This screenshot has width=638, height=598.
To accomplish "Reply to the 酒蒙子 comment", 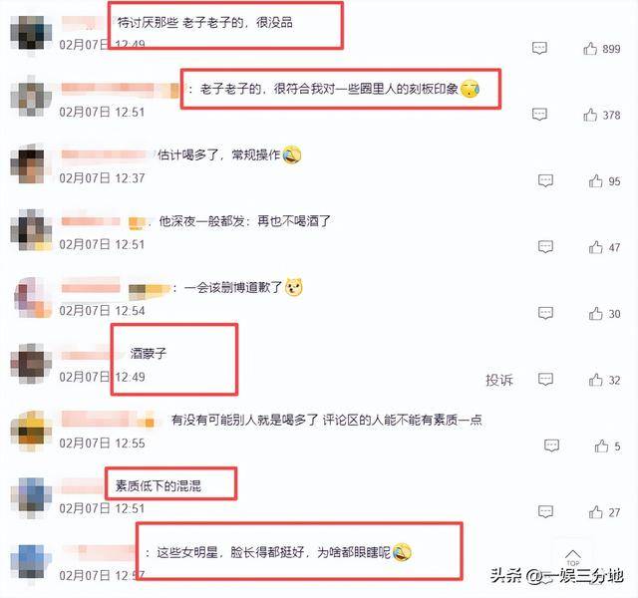I will pos(545,379).
